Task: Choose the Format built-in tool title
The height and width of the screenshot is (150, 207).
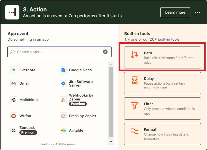Action: click(150, 130)
